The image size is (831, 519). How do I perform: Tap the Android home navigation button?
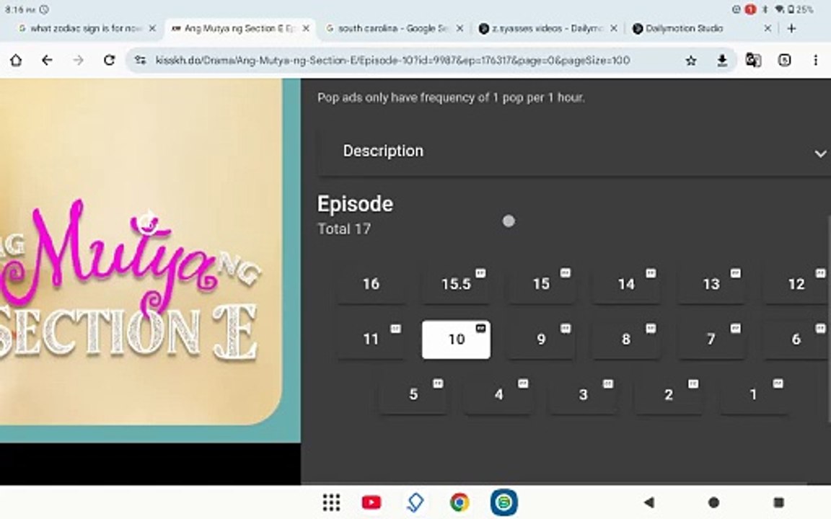pyautogui.click(x=714, y=502)
